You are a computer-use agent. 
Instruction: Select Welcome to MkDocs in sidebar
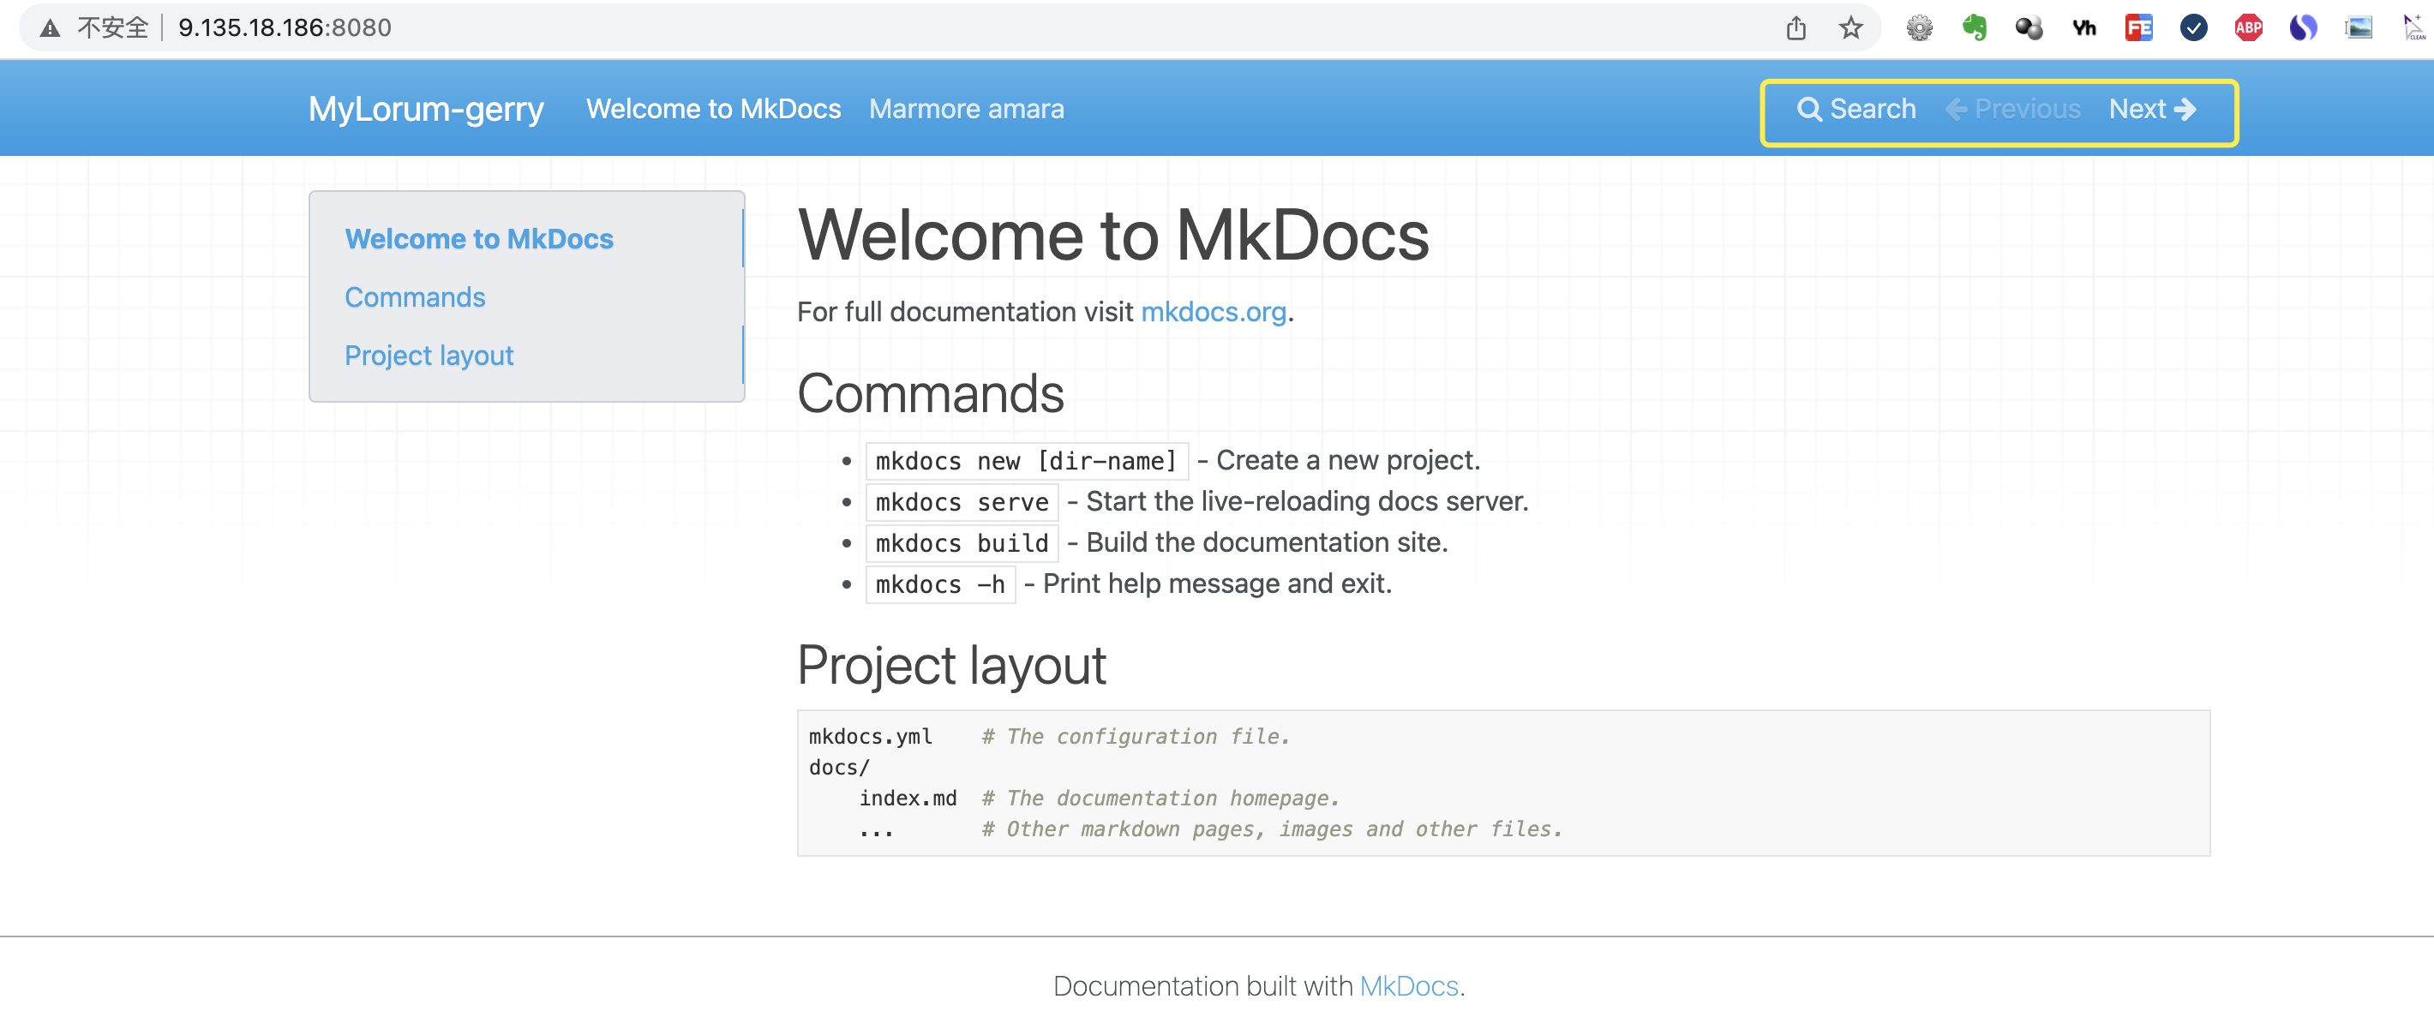(x=479, y=240)
